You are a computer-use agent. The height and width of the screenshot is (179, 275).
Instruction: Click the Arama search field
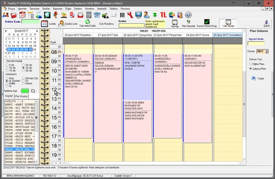click(132, 26)
